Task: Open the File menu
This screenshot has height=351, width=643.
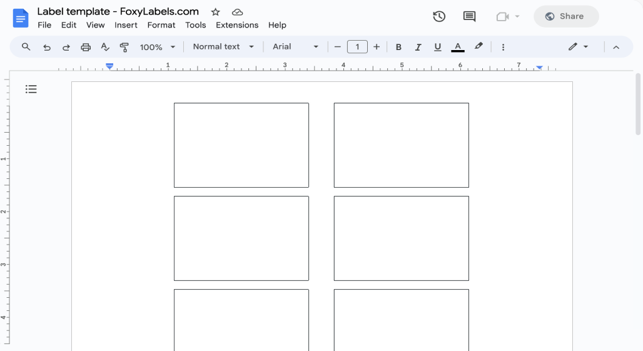Action: (44, 25)
